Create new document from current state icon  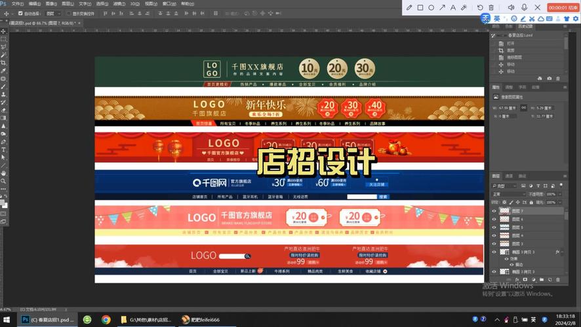[x=540, y=78]
